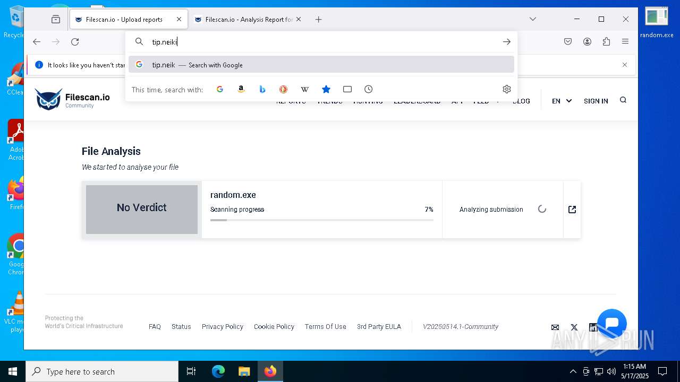Search with Bing engine icon
The image size is (680, 382).
pyautogui.click(x=262, y=89)
